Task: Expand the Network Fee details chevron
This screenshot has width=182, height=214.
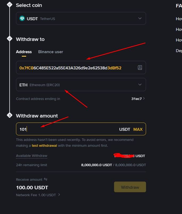Action: [x=59, y=195]
